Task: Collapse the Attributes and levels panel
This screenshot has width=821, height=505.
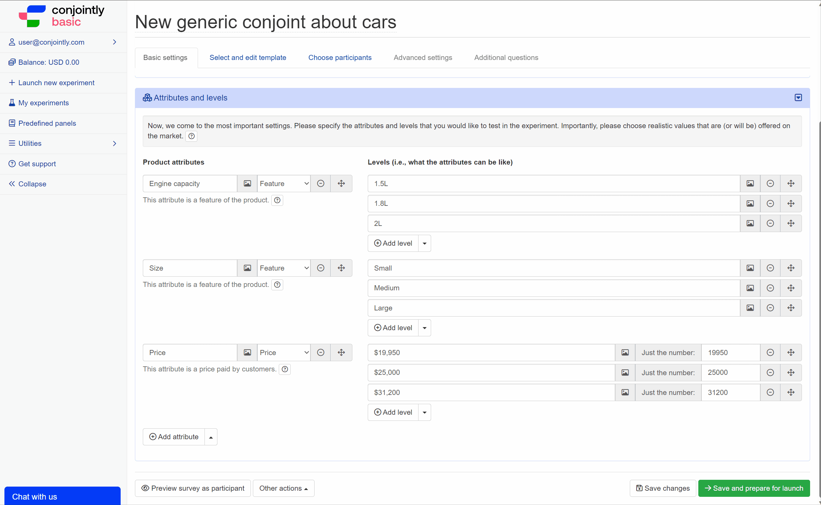Action: 798,98
